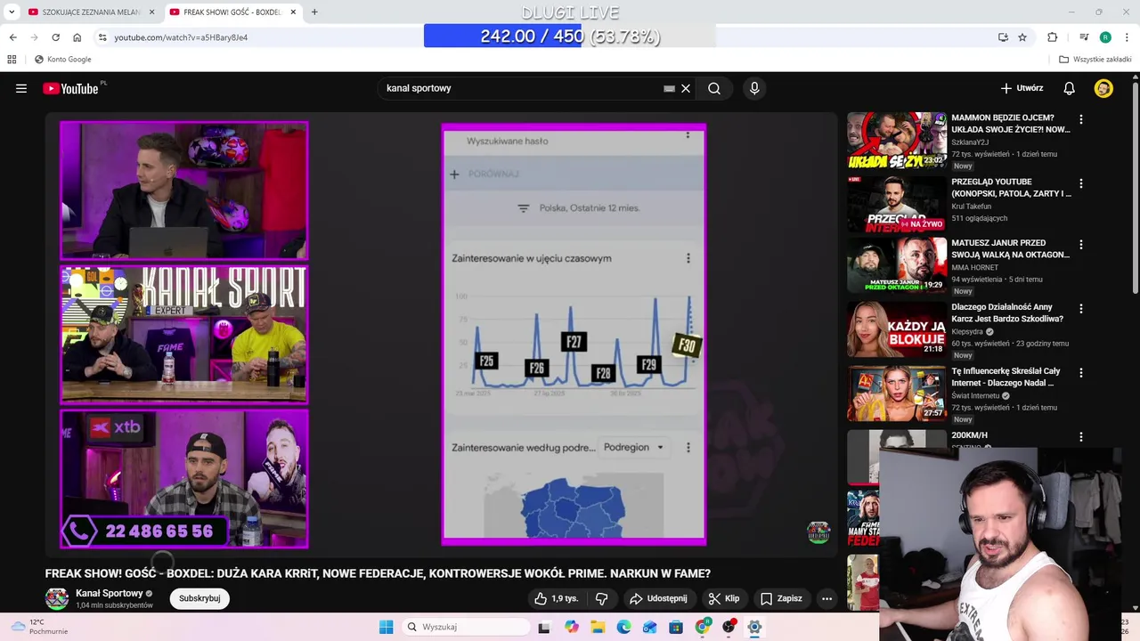Screen dimensions: 1140x641
Task: Open the YouTube guide hamburger menu
Action: coord(21,88)
